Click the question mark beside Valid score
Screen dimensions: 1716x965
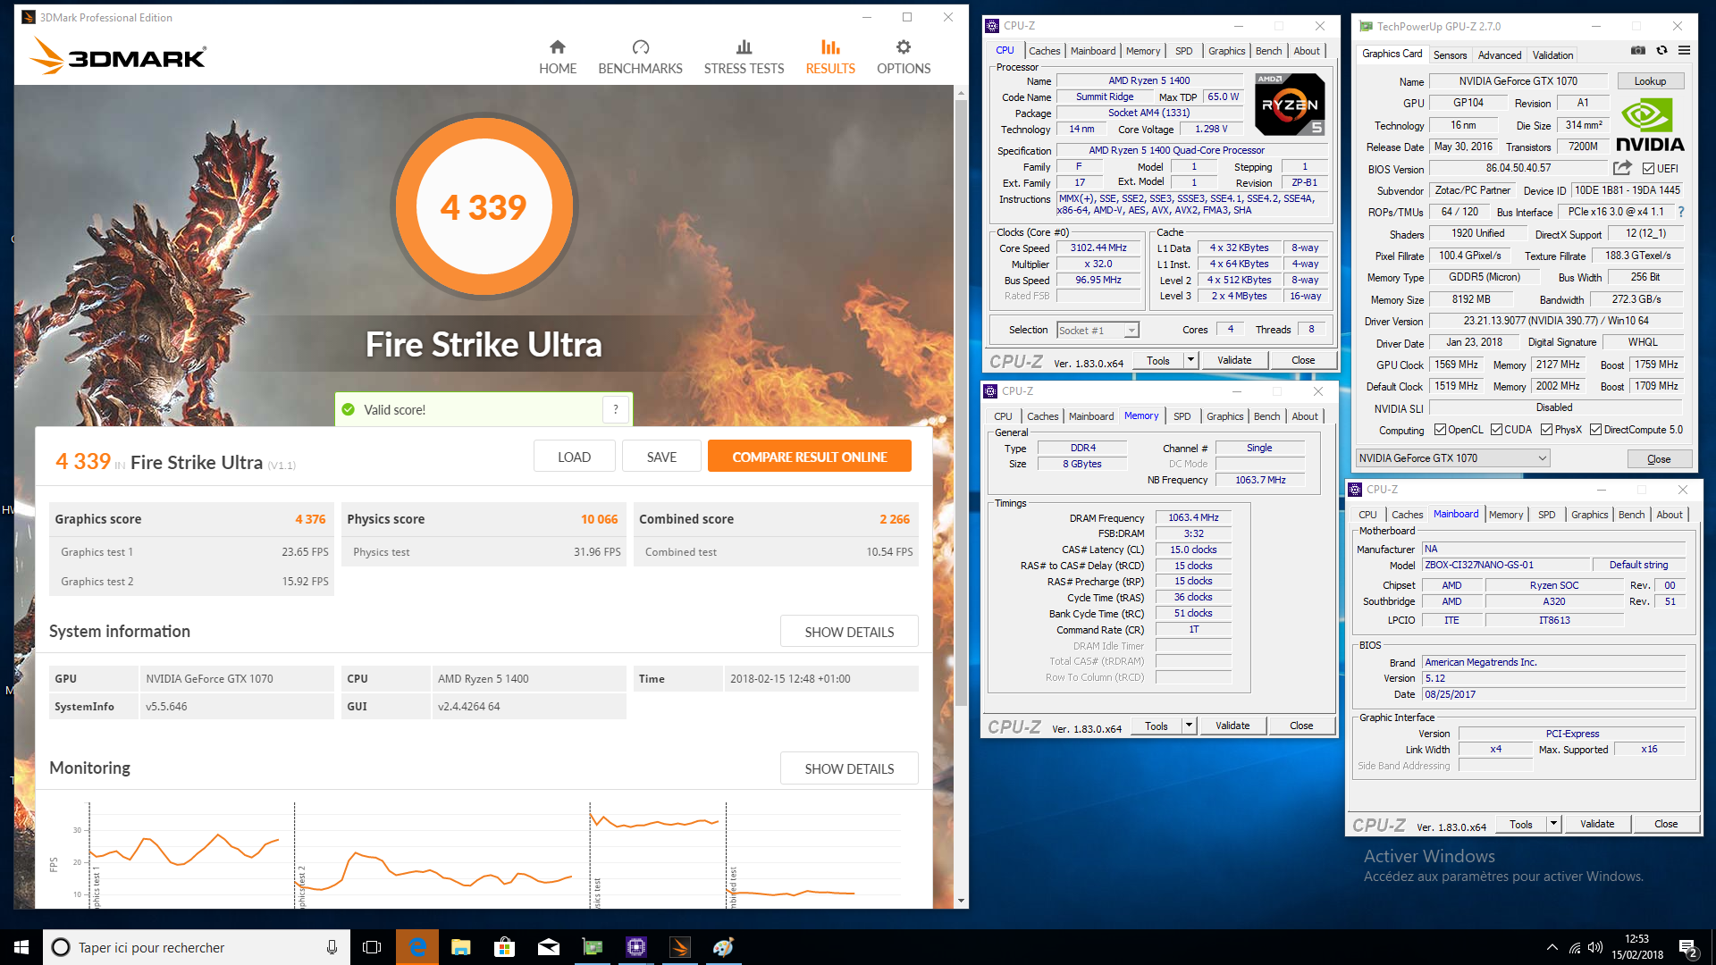616,409
